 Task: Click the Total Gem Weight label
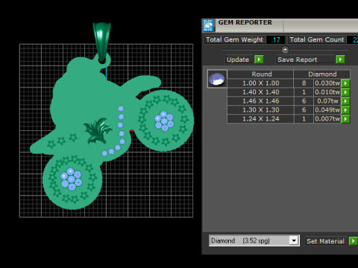234,39
